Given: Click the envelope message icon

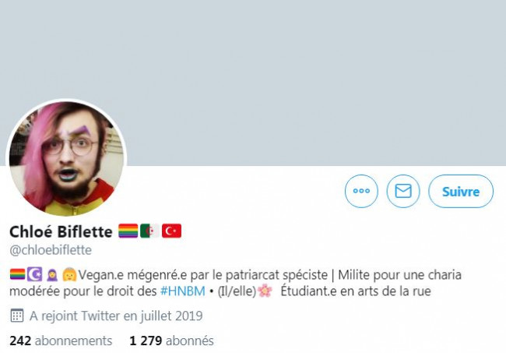Looking at the screenshot, I should (x=403, y=191).
